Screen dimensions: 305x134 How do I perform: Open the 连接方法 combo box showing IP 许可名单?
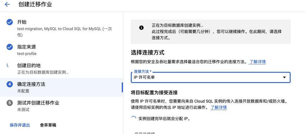pos(206,77)
